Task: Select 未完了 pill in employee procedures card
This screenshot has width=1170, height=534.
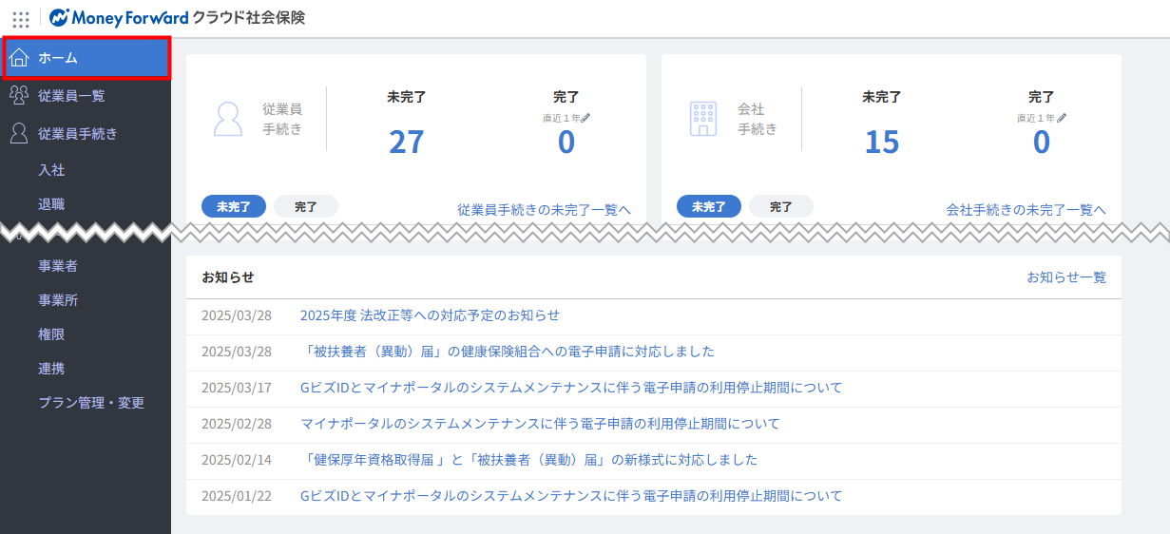Action: (x=234, y=206)
